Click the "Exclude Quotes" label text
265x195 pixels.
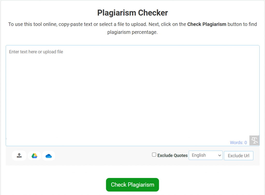[x=172, y=156]
